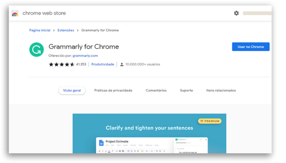286x163 pixels.
Task: Switch to Itens relacionados tab
Action: 221,90
